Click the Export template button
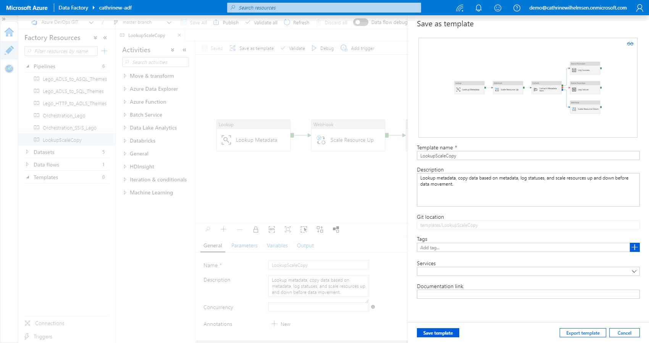 pos(583,333)
